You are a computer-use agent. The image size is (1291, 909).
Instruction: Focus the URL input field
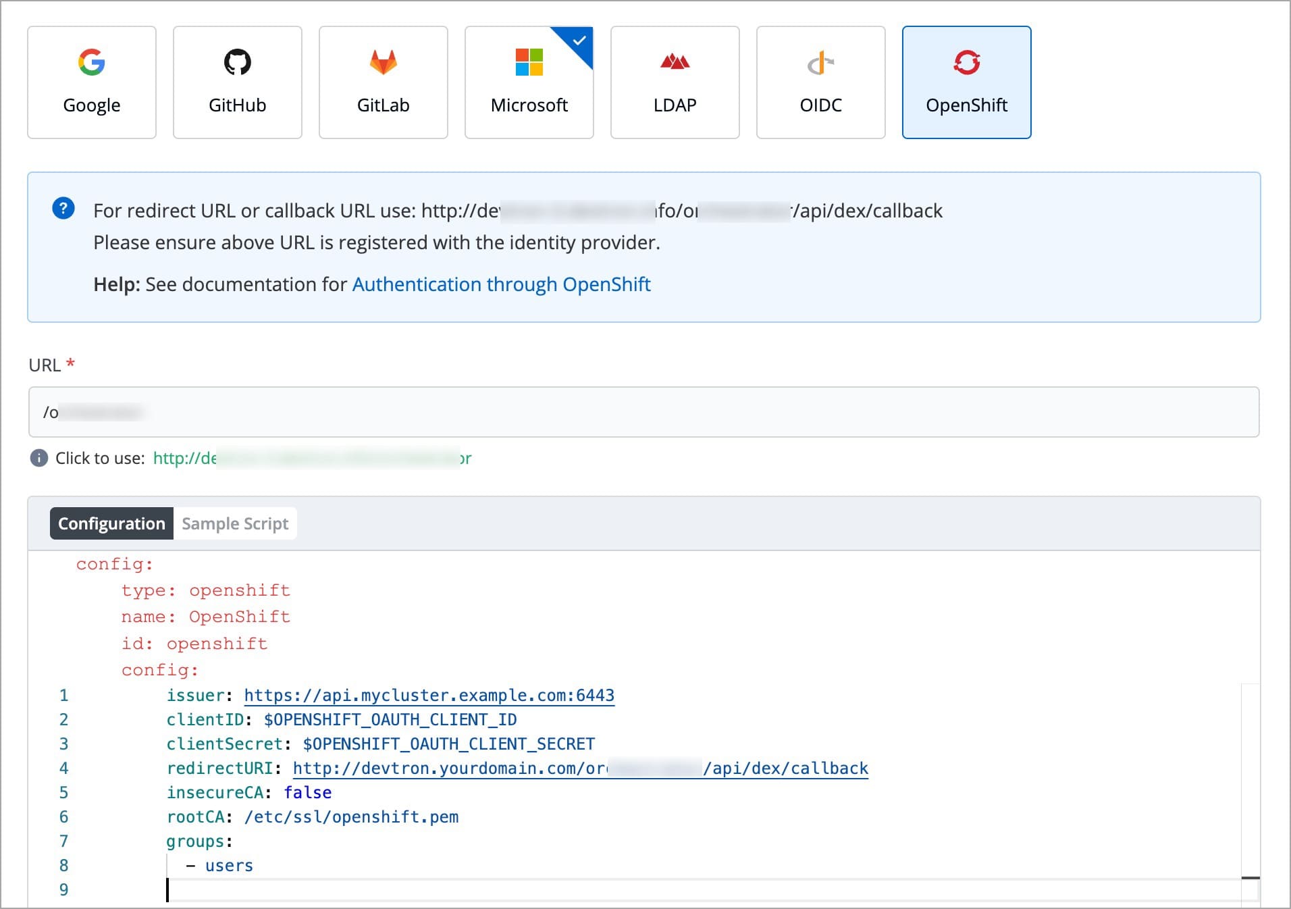[643, 412]
